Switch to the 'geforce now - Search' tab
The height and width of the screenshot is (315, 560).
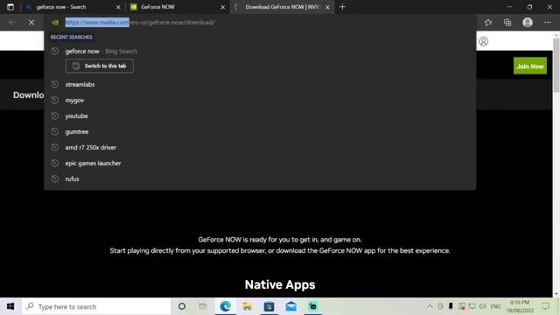point(71,7)
